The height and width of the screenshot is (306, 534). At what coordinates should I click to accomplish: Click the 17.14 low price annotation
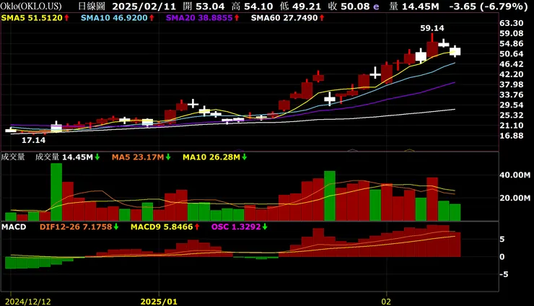click(x=33, y=140)
